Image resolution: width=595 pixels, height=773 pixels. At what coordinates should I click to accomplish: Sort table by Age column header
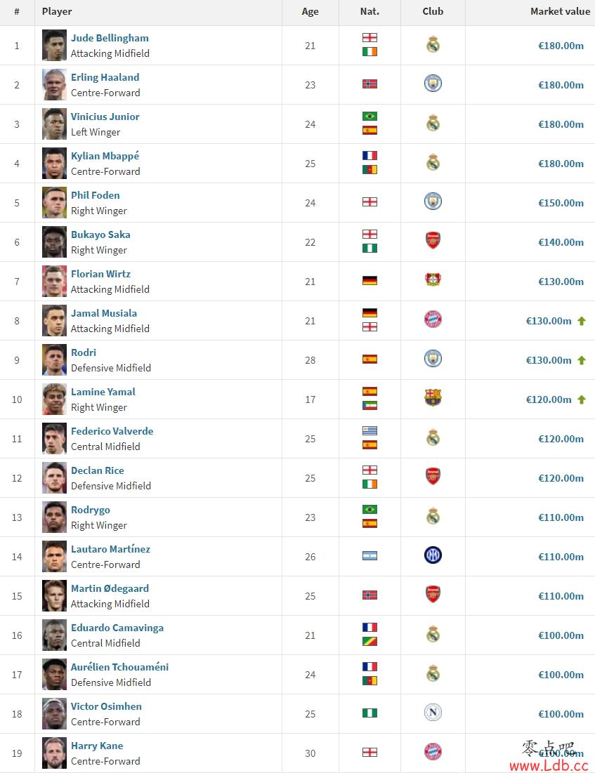coord(310,11)
